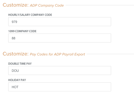Focus the Holiday Pay code field
Screen dimensions: 134x99
[60, 87]
